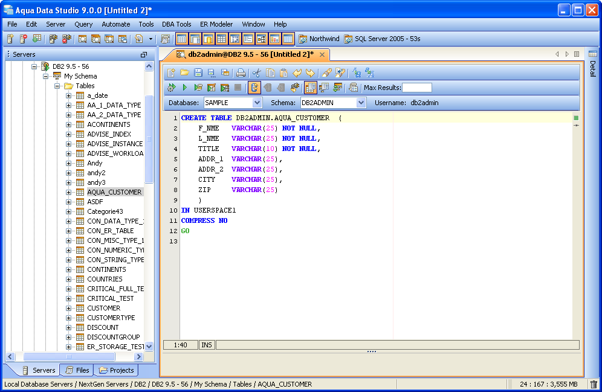Click the Undo arrow icon
602x392 pixels.
(x=297, y=73)
